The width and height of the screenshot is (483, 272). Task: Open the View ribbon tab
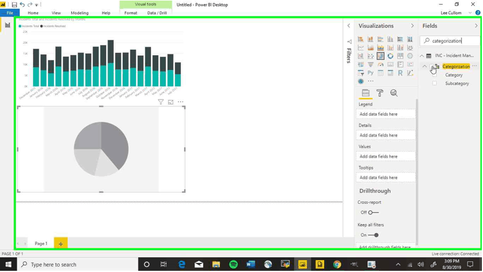(x=56, y=13)
